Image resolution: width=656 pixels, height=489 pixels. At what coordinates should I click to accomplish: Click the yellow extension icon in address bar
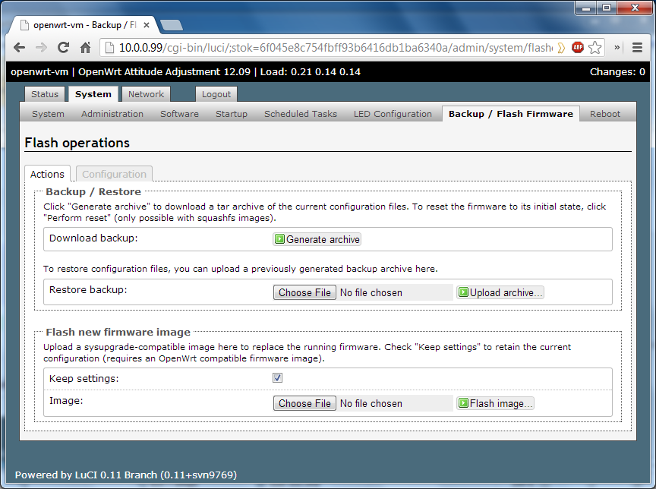coord(561,48)
